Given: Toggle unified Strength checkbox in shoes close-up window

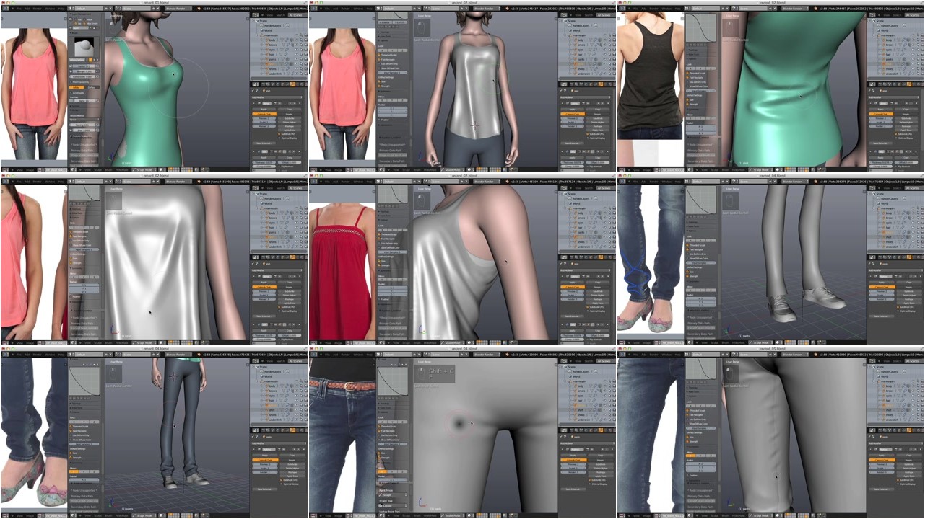Looking at the screenshot, I should (x=688, y=276).
